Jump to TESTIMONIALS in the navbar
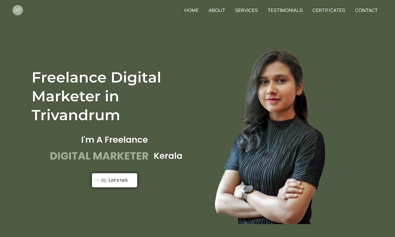This screenshot has width=395, height=237. click(285, 10)
